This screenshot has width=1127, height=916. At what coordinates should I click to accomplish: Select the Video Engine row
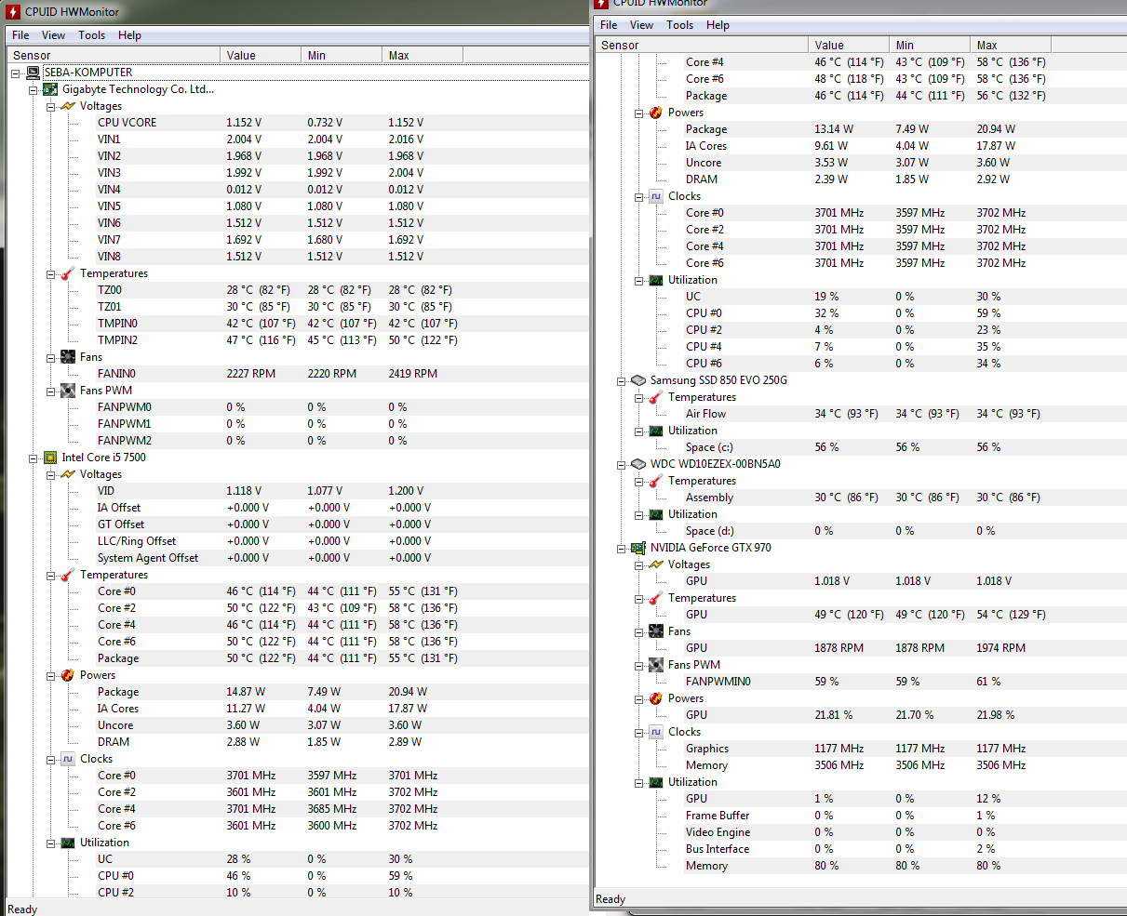860,832
